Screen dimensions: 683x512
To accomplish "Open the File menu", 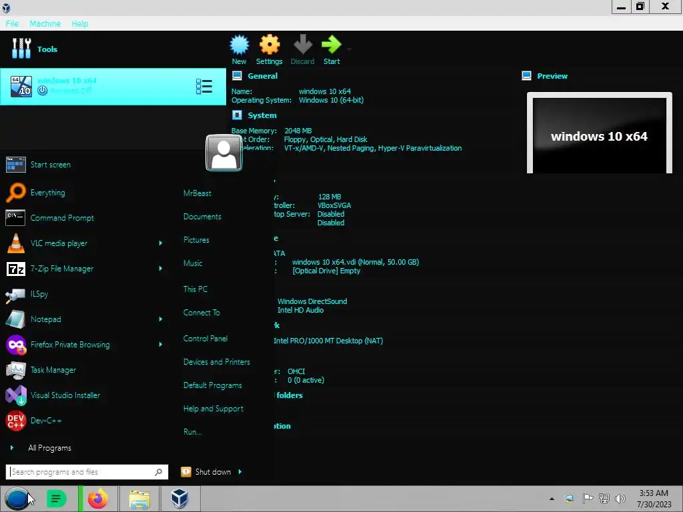I will [x=12, y=23].
